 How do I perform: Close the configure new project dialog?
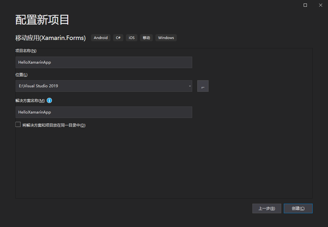click(320, 5)
